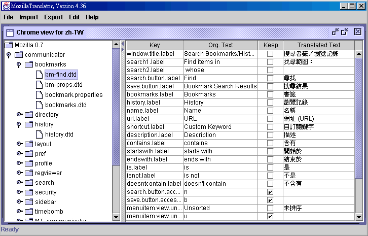Check Keep box for url.label row

coord(270,119)
